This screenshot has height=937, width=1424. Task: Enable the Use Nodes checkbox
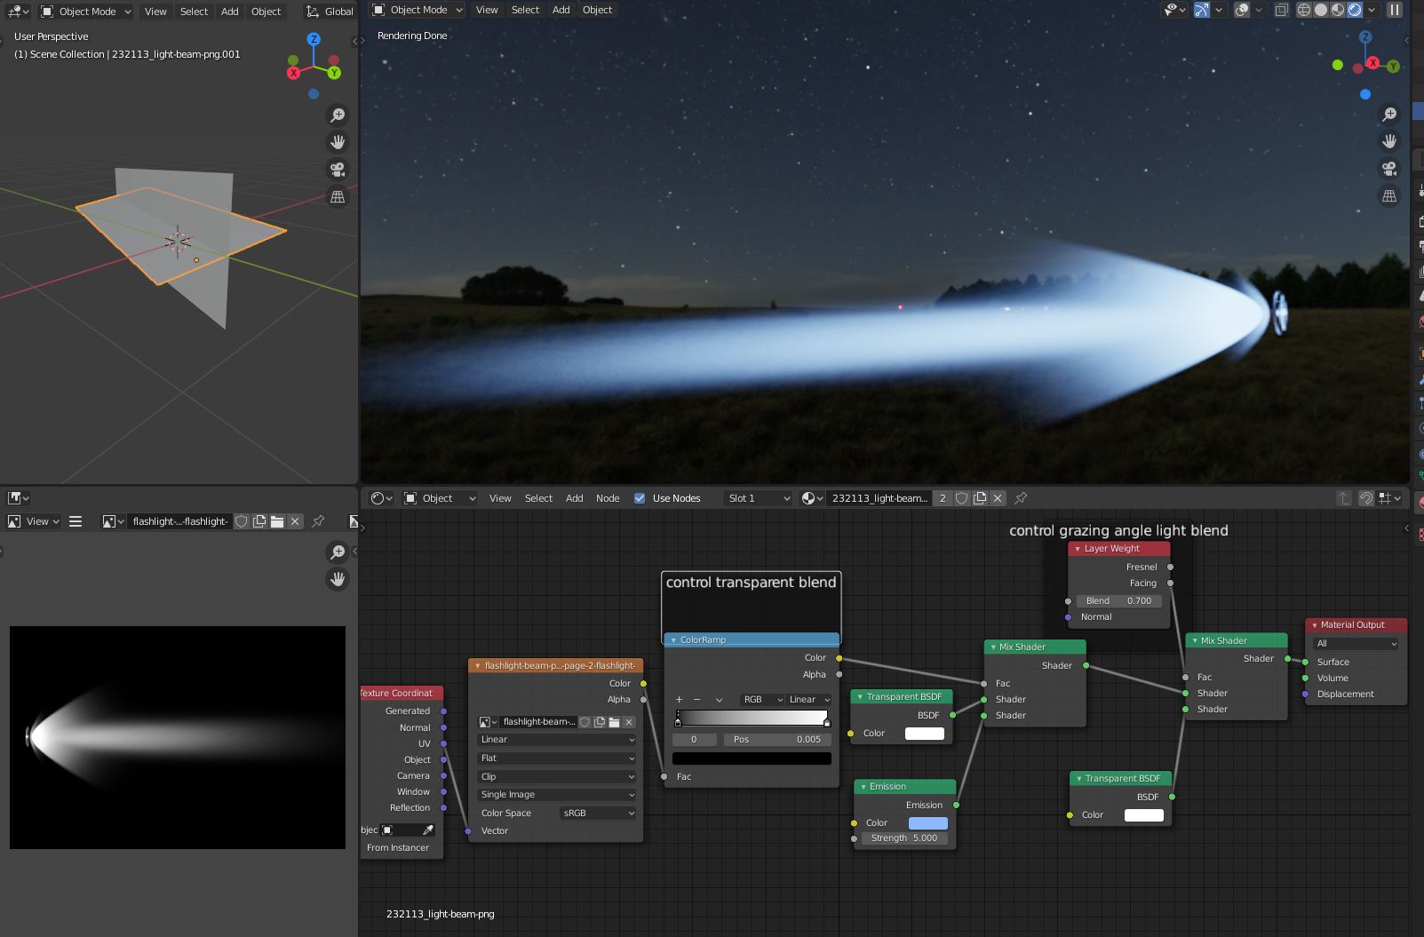point(640,498)
